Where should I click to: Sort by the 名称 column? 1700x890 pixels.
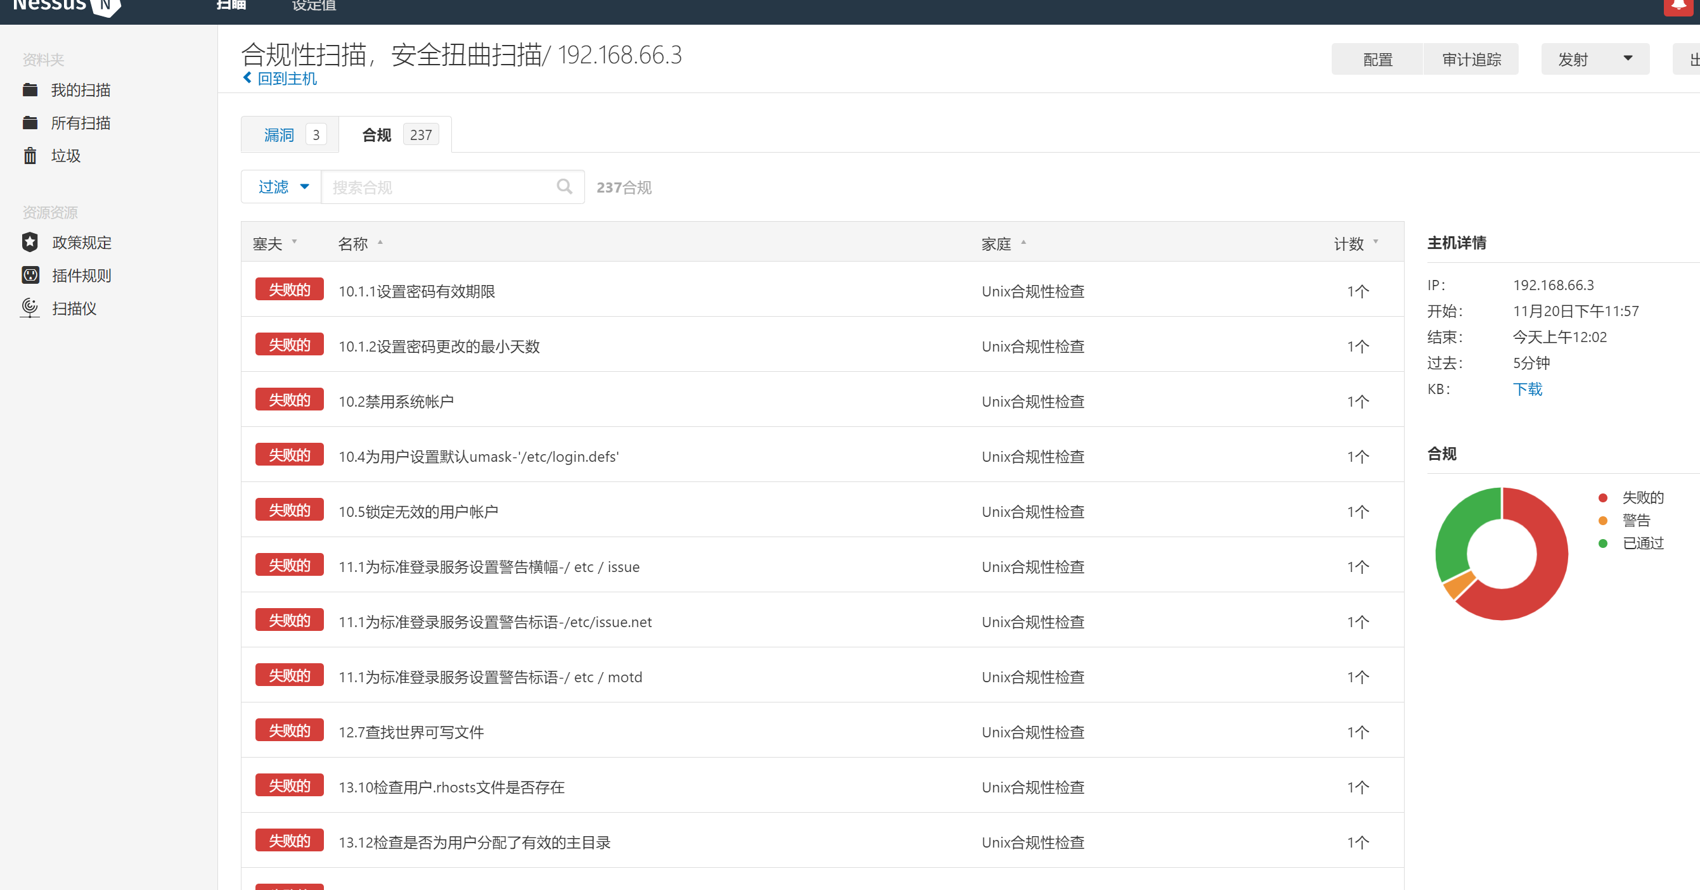tap(360, 243)
